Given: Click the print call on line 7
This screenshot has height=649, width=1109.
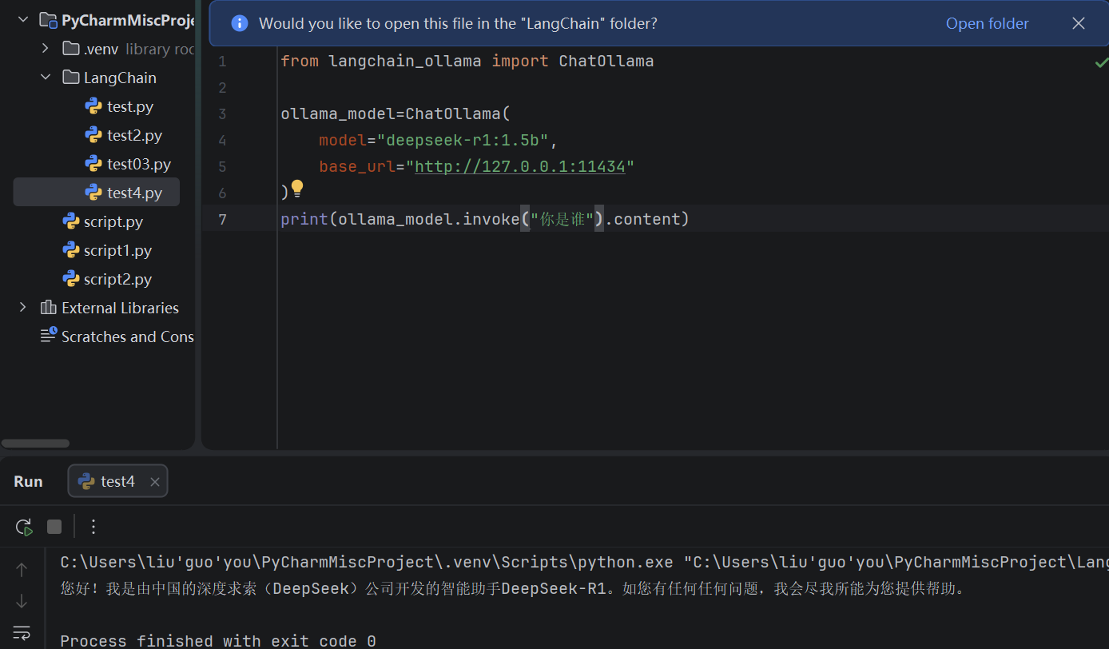Looking at the screenshot, I should [x=304, y=219].
